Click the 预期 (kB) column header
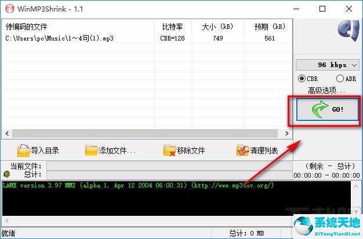Image resolution: width=363 pixels, height=239 pixels. click(x=270, y=27)
